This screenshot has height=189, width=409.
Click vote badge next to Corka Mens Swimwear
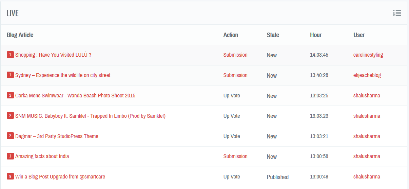point(10,95)
